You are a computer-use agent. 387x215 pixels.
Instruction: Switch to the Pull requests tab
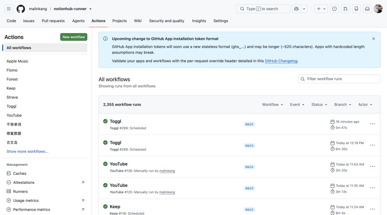pyautogui.click(x=53, y=21)
